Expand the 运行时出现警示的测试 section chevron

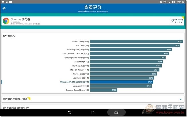pos(181,99)
